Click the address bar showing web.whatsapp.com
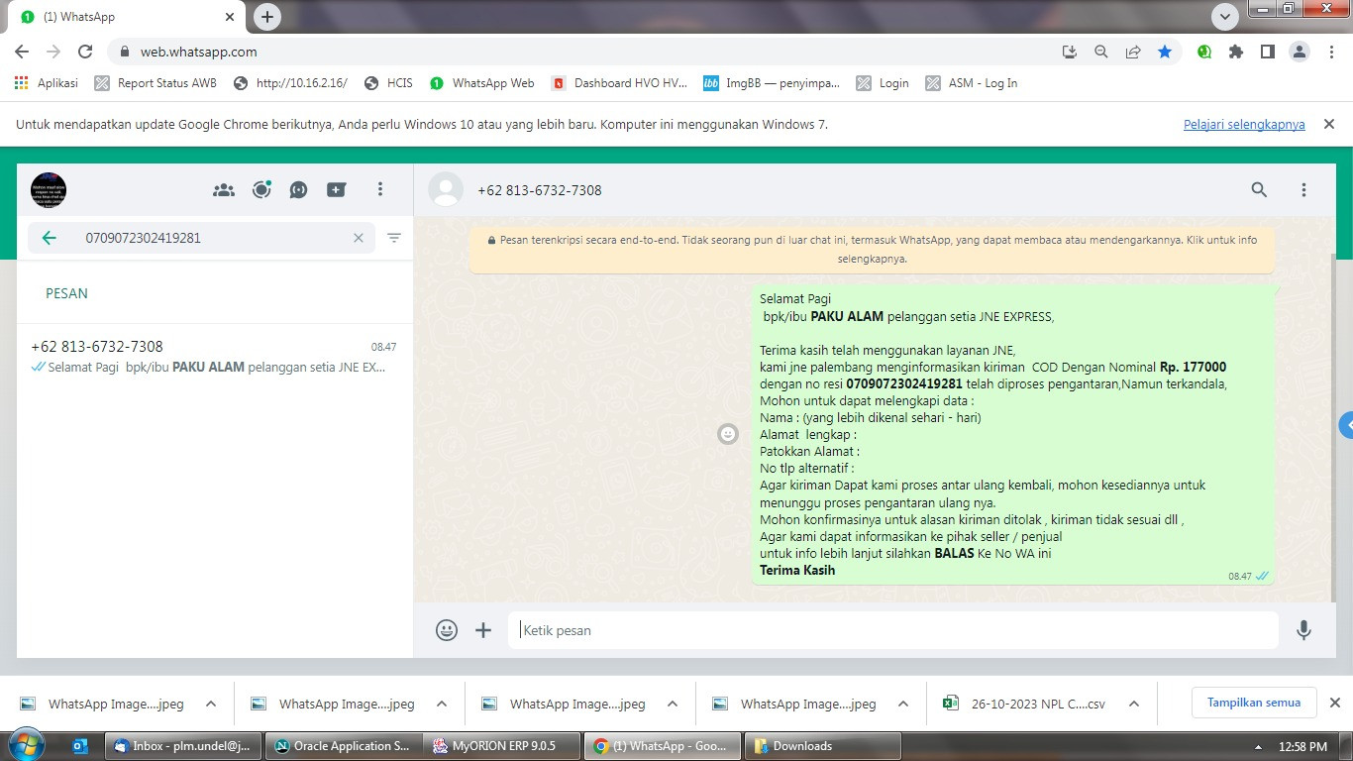 (x=584, y=52)
